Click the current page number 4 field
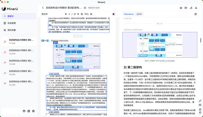Screen dimensions: 203x117 click(69, 14)
